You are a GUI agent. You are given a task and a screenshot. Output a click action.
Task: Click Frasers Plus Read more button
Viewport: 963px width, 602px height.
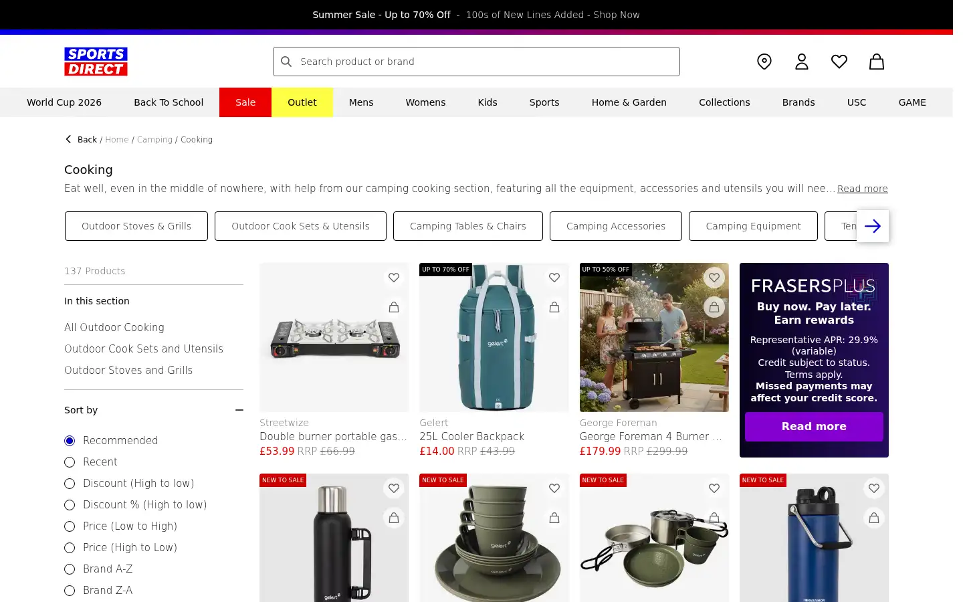pyautogui.click(x=814, y=427)
